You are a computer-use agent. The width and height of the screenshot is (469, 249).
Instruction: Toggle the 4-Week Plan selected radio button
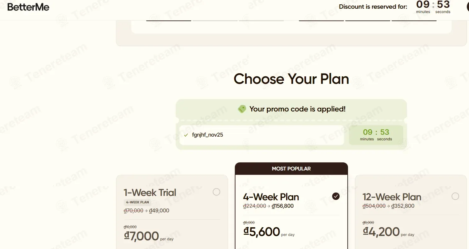pyautogui.click(x=336, y=196)
